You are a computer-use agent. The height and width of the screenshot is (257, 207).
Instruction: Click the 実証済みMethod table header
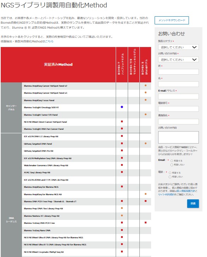[x=58, y=65]
